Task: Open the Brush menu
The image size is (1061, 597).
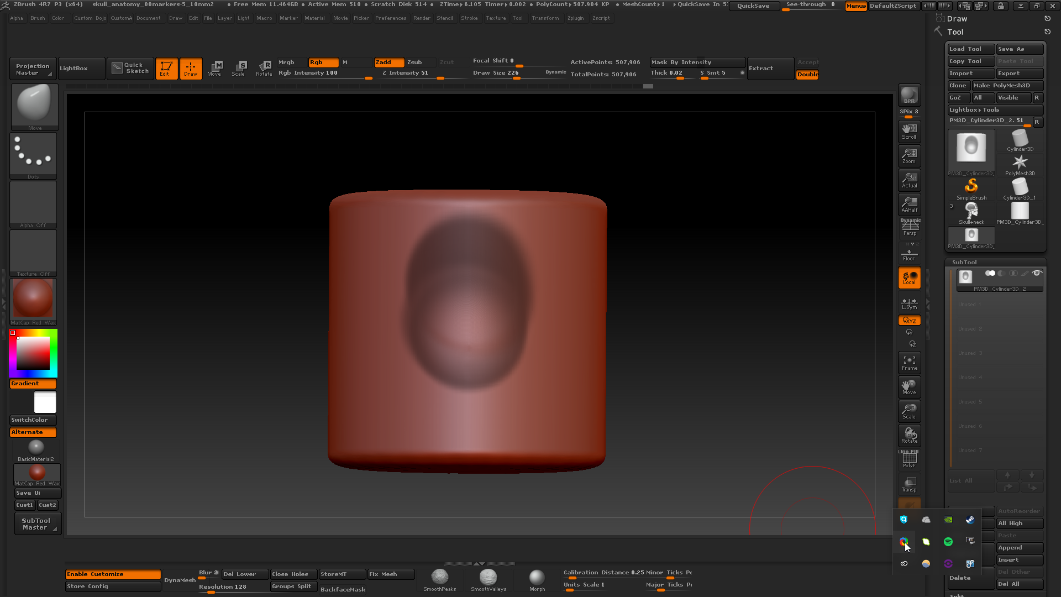Action: coord(38,18)
